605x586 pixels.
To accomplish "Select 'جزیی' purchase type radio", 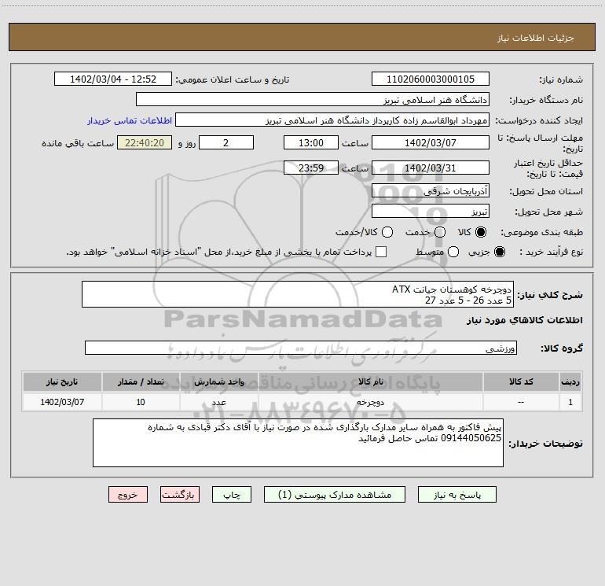I will click(x=500, y=252).
